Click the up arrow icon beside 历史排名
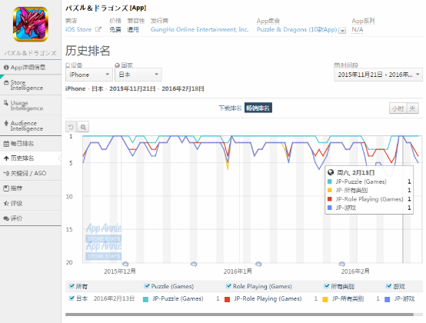Screen dimensions: 426x323 [6, 158]
